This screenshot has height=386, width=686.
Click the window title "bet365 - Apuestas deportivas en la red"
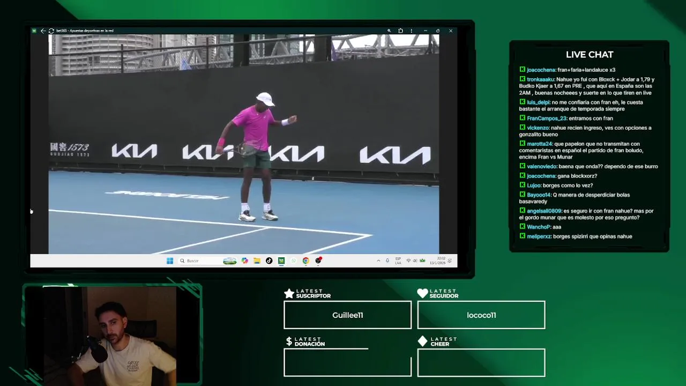tap(85, 31)
